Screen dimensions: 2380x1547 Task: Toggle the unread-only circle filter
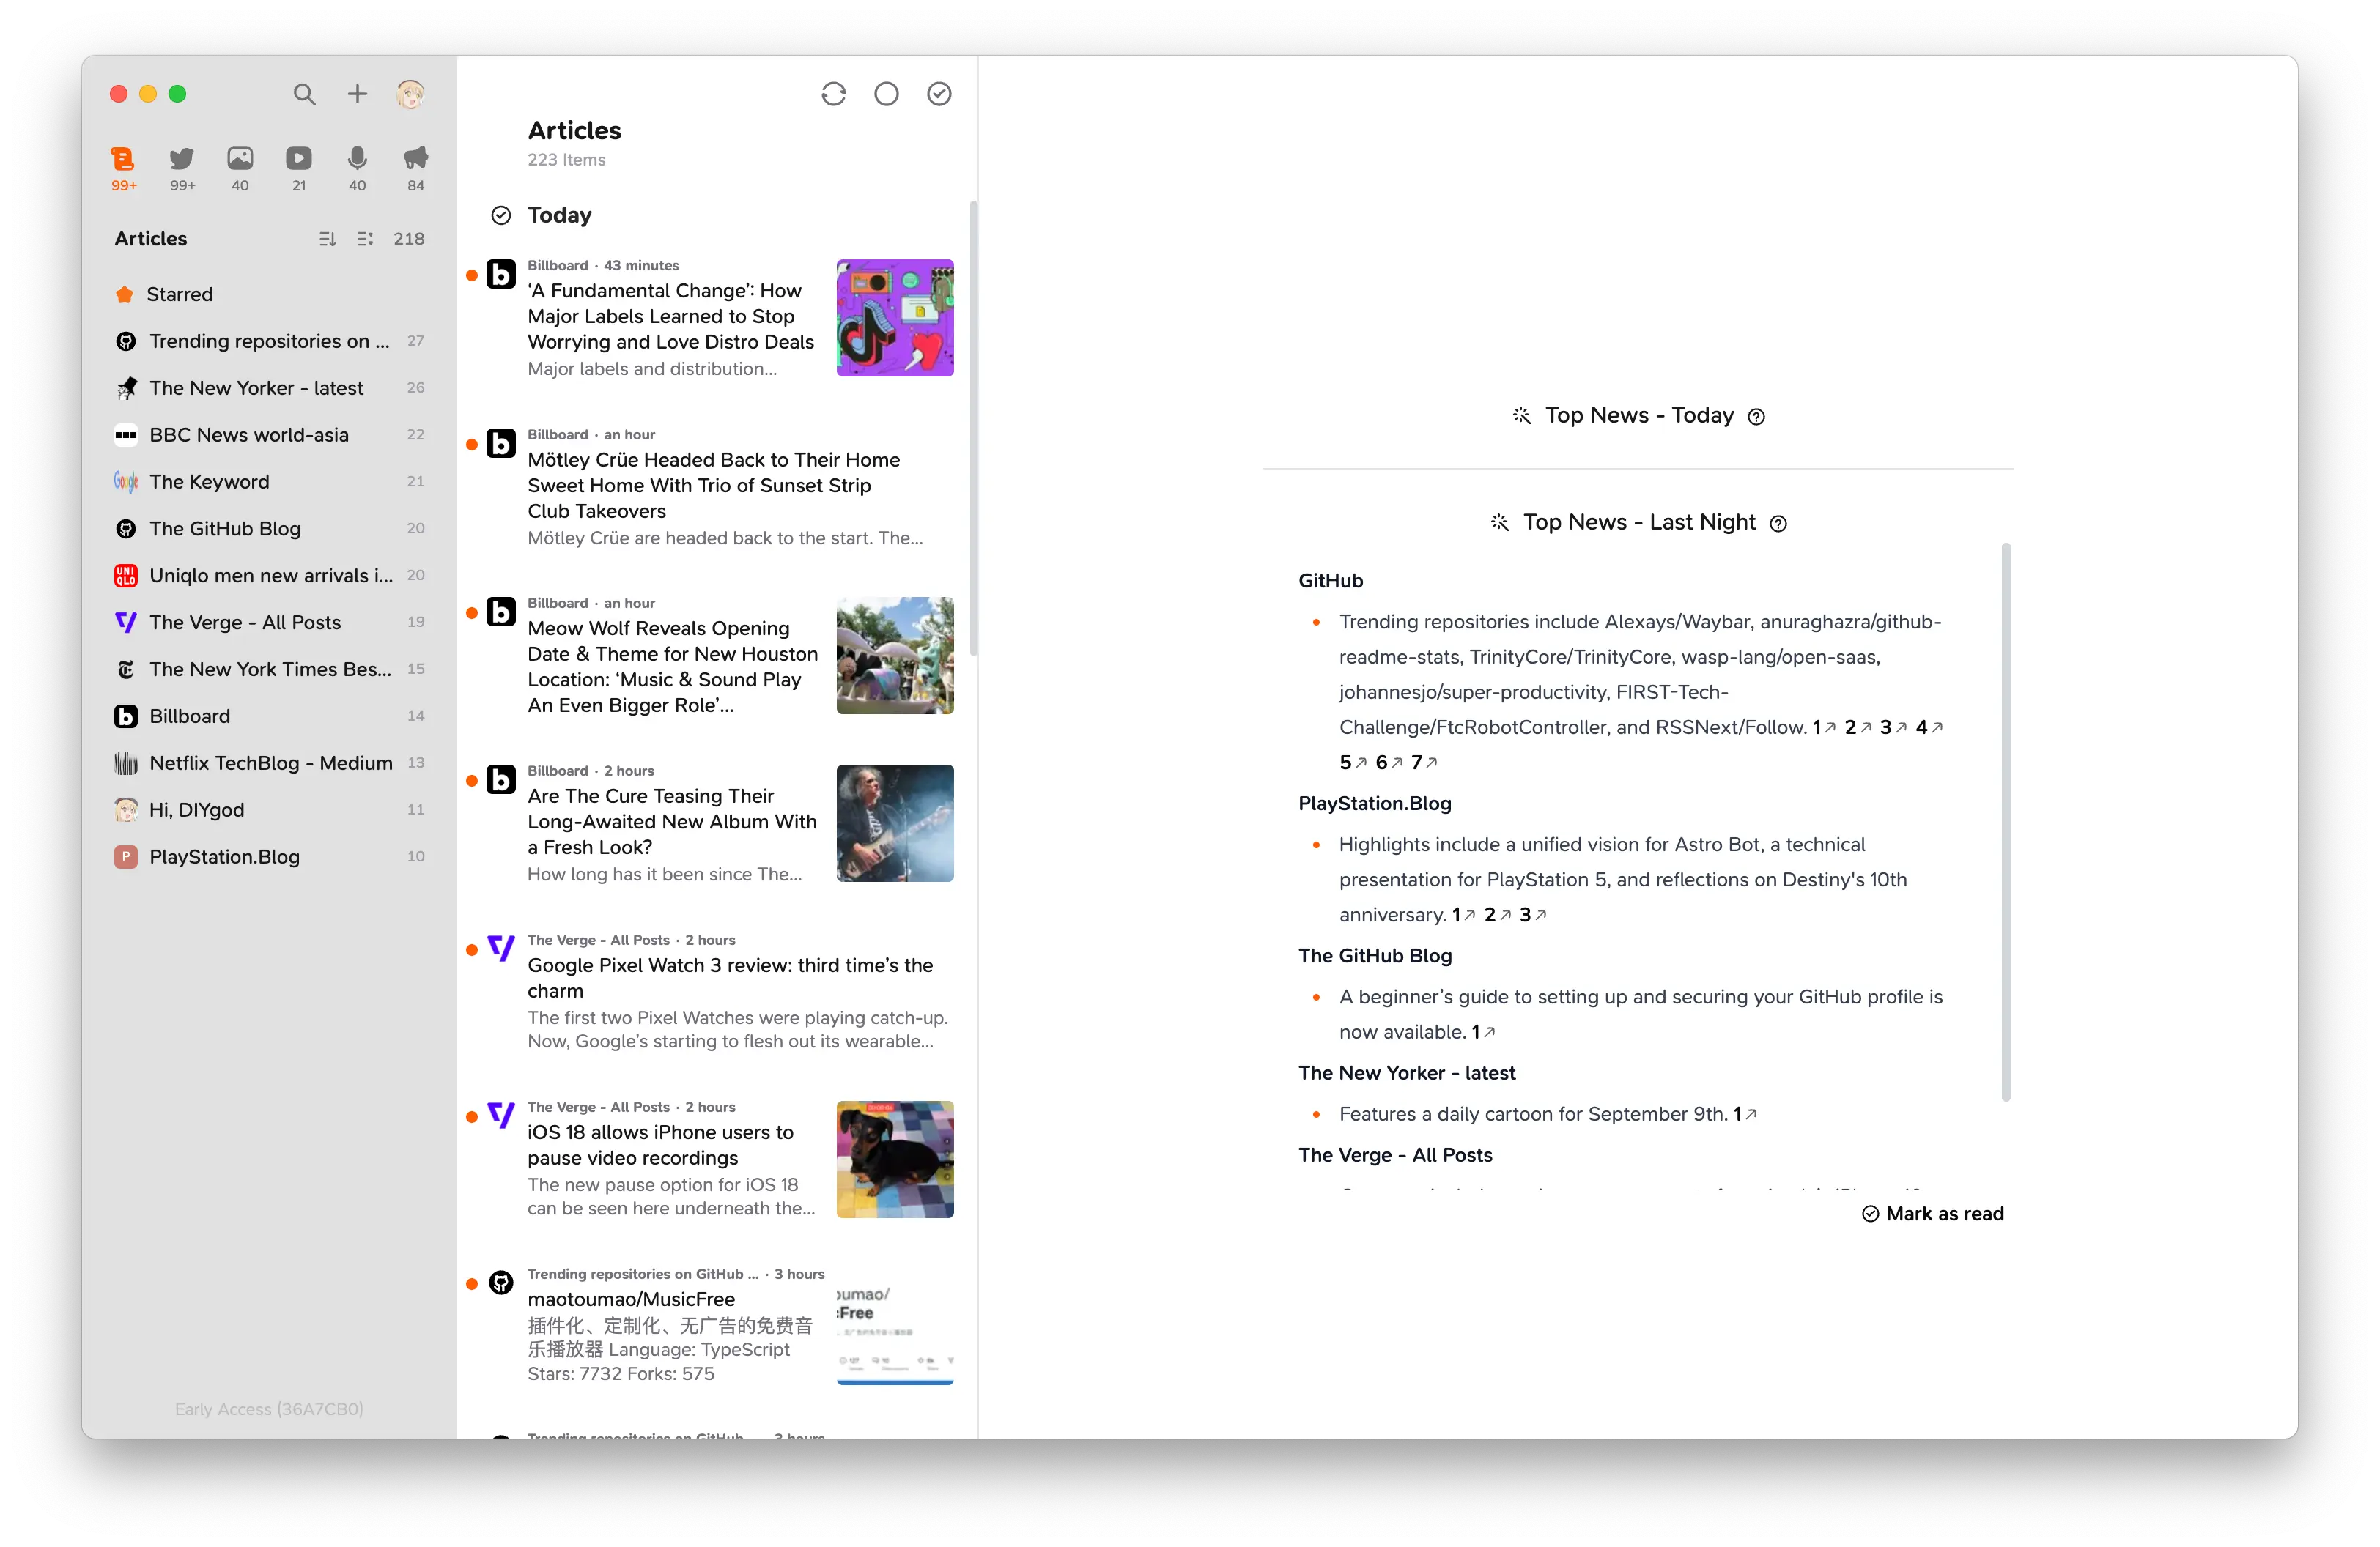click(x=886, y=94)
